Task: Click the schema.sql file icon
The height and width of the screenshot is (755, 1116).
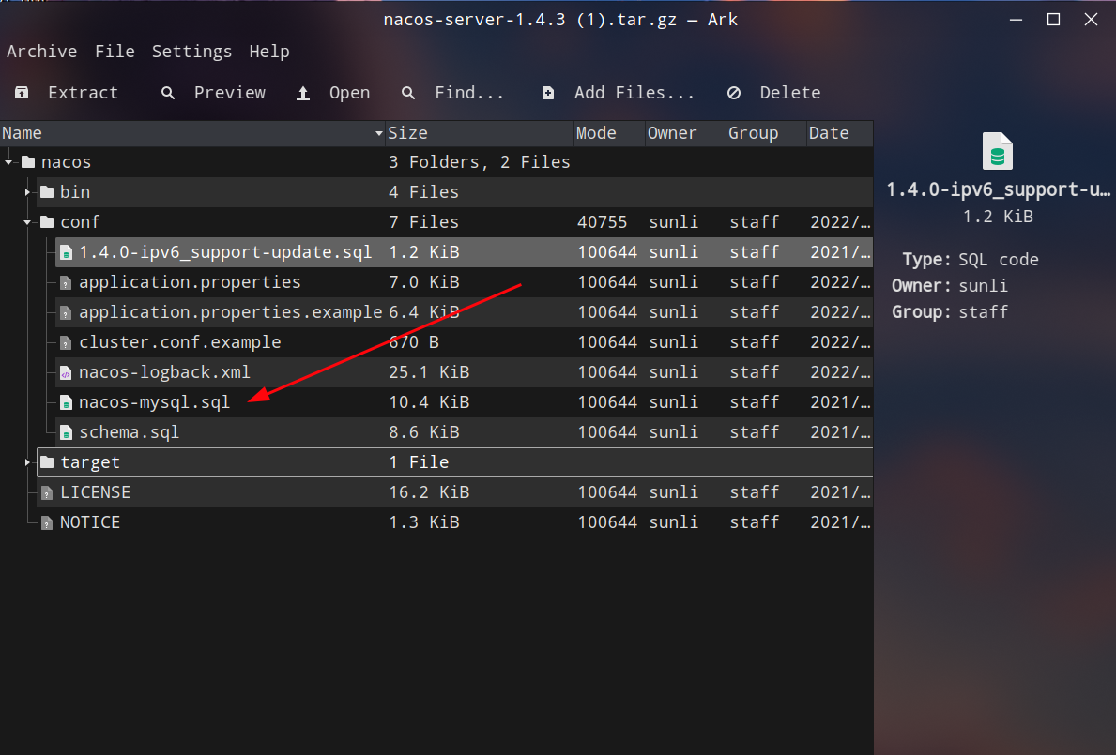Action: (x=66, y=433)
